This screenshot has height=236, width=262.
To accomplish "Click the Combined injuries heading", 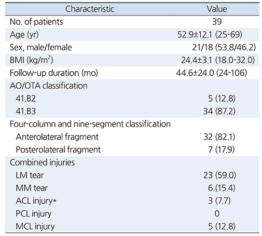I will click(43, 162).
